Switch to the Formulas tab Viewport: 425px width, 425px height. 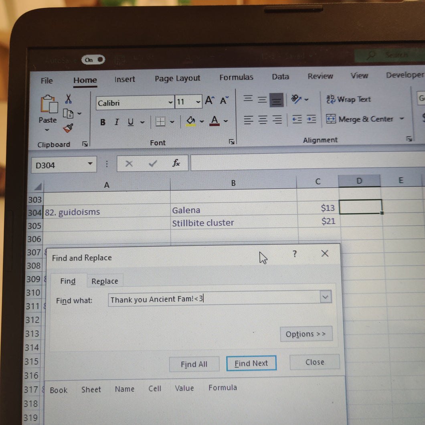click(x=236, y=77)
